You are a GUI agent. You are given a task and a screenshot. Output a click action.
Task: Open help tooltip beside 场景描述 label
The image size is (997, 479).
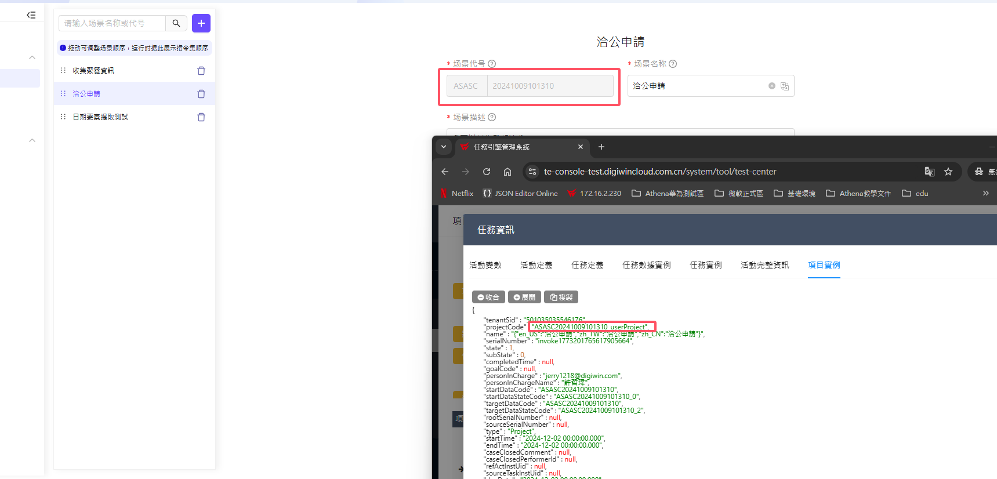pyautogui.click(x=492, y=117)
